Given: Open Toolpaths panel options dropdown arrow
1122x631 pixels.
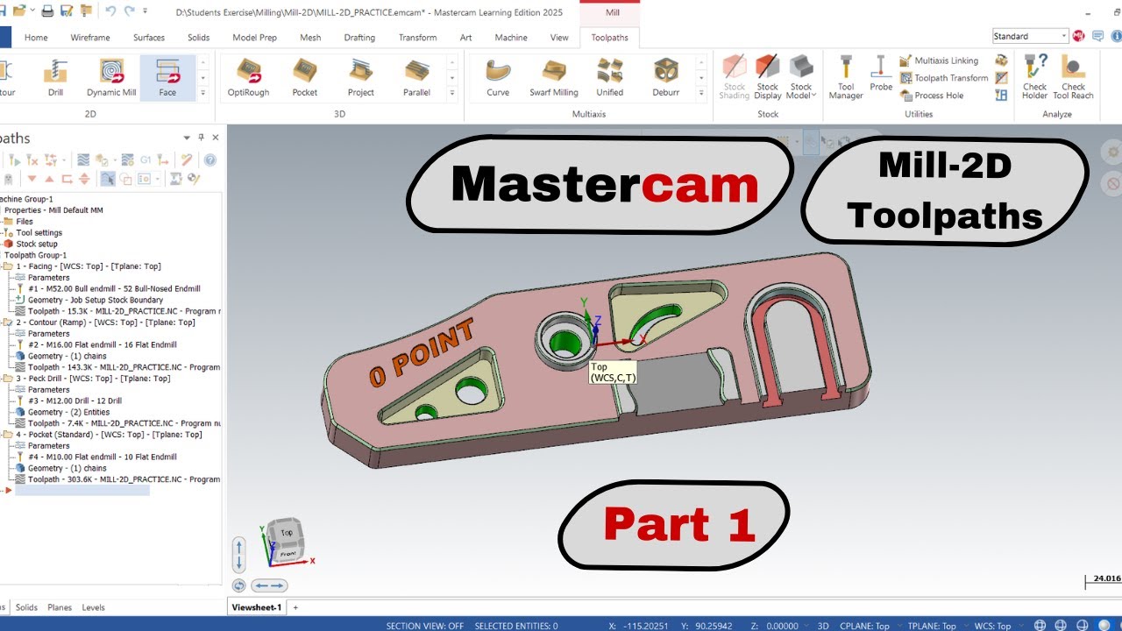Looking at the screenshot, I should (x=187, y=138).
